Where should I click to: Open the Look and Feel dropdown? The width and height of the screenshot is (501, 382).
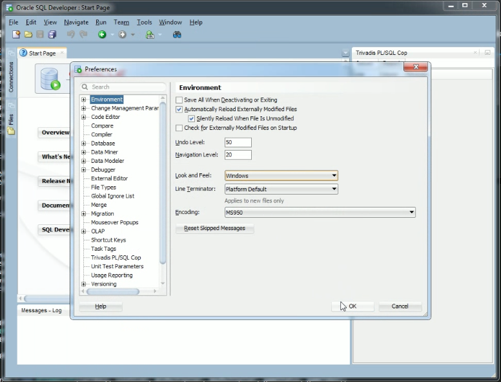(x=281, y=175)
